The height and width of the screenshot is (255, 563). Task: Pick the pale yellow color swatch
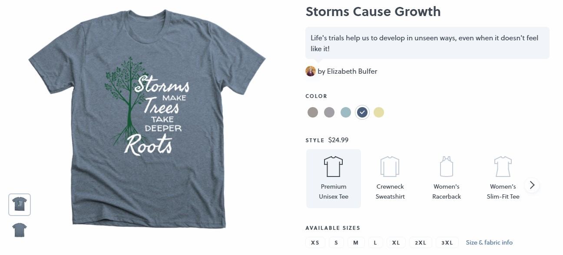(379, 113)
